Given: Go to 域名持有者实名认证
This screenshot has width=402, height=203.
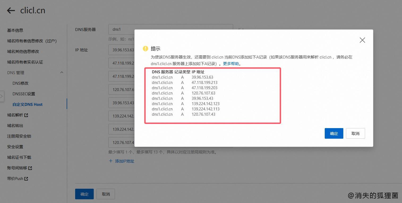Looking at the screenshot, I should click(25, 62).
